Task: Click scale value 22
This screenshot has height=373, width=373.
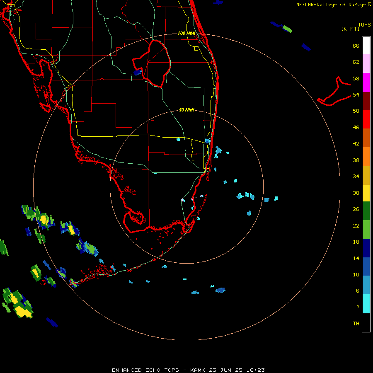Action: (356, 225)
